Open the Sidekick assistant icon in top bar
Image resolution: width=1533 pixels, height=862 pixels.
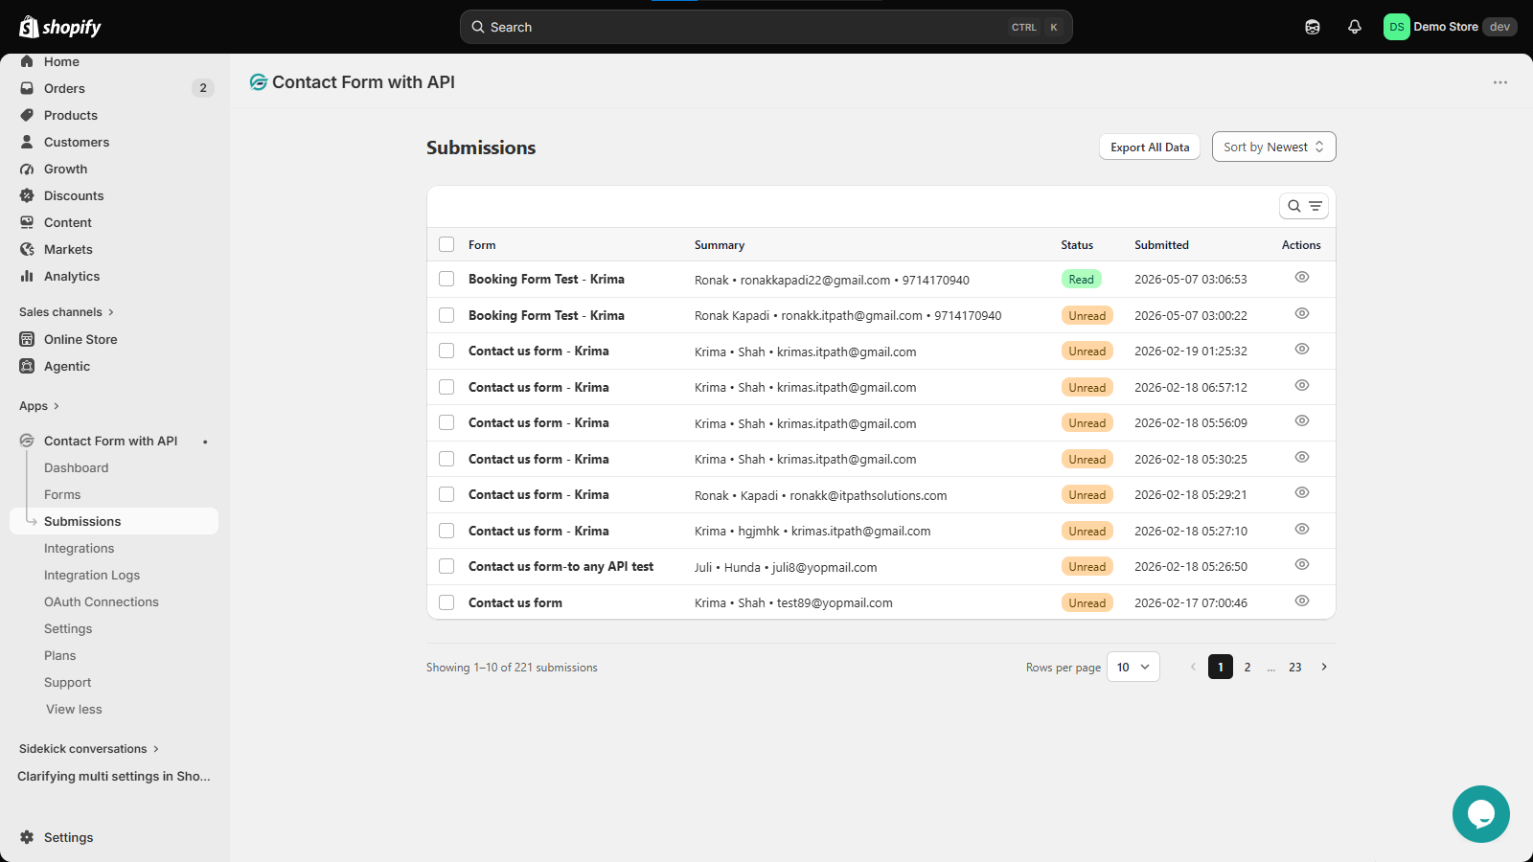(1313, 27)
